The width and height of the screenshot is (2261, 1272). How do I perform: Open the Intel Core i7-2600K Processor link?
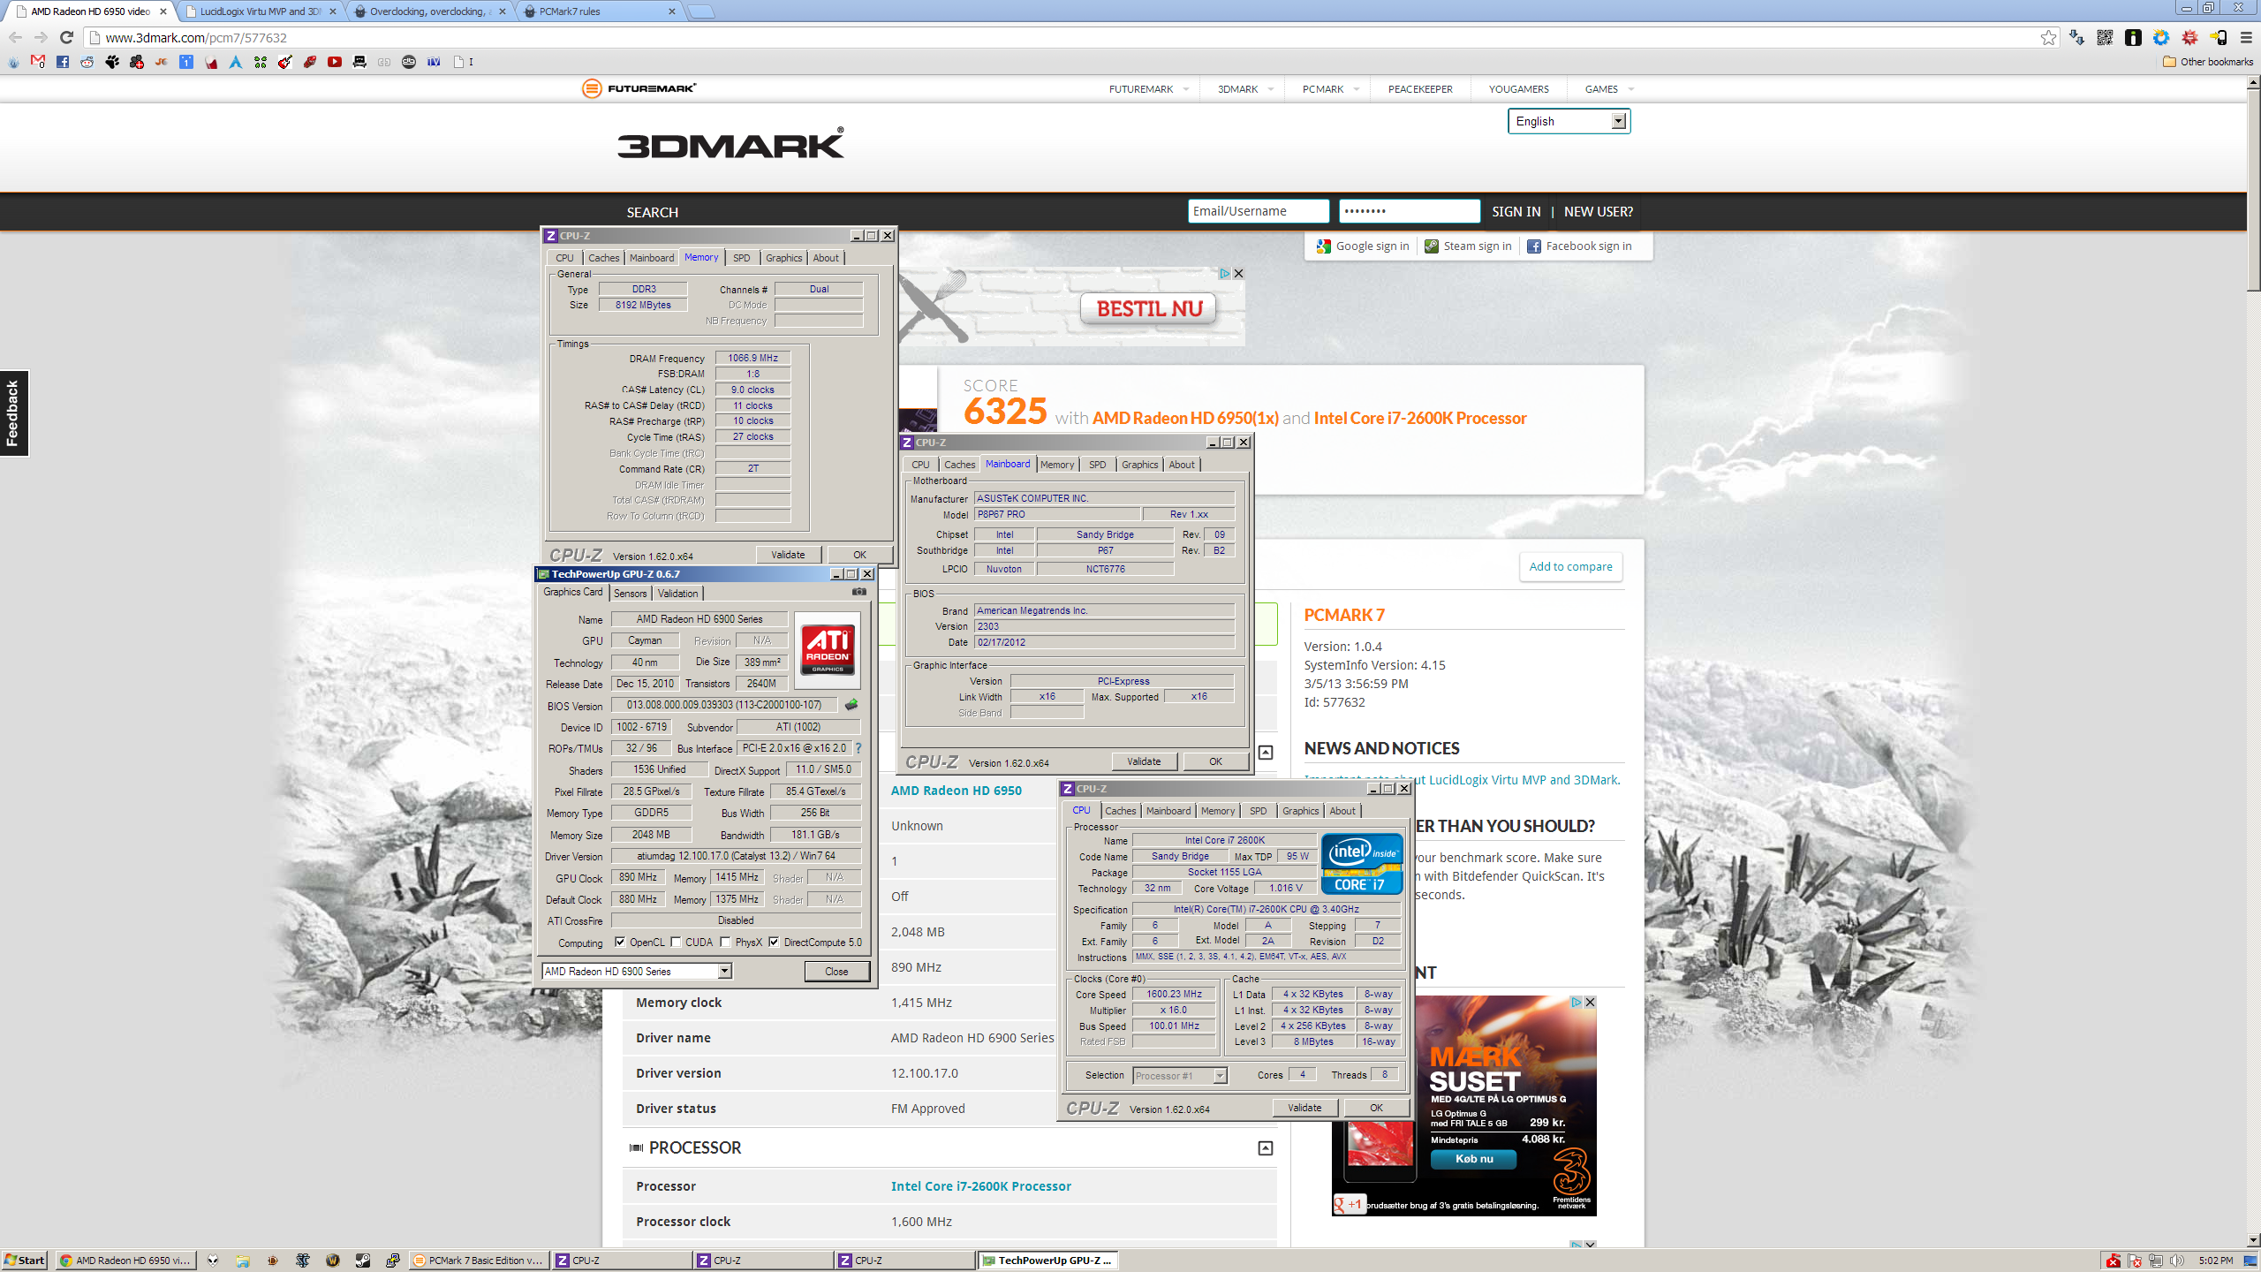[980, 1186]
